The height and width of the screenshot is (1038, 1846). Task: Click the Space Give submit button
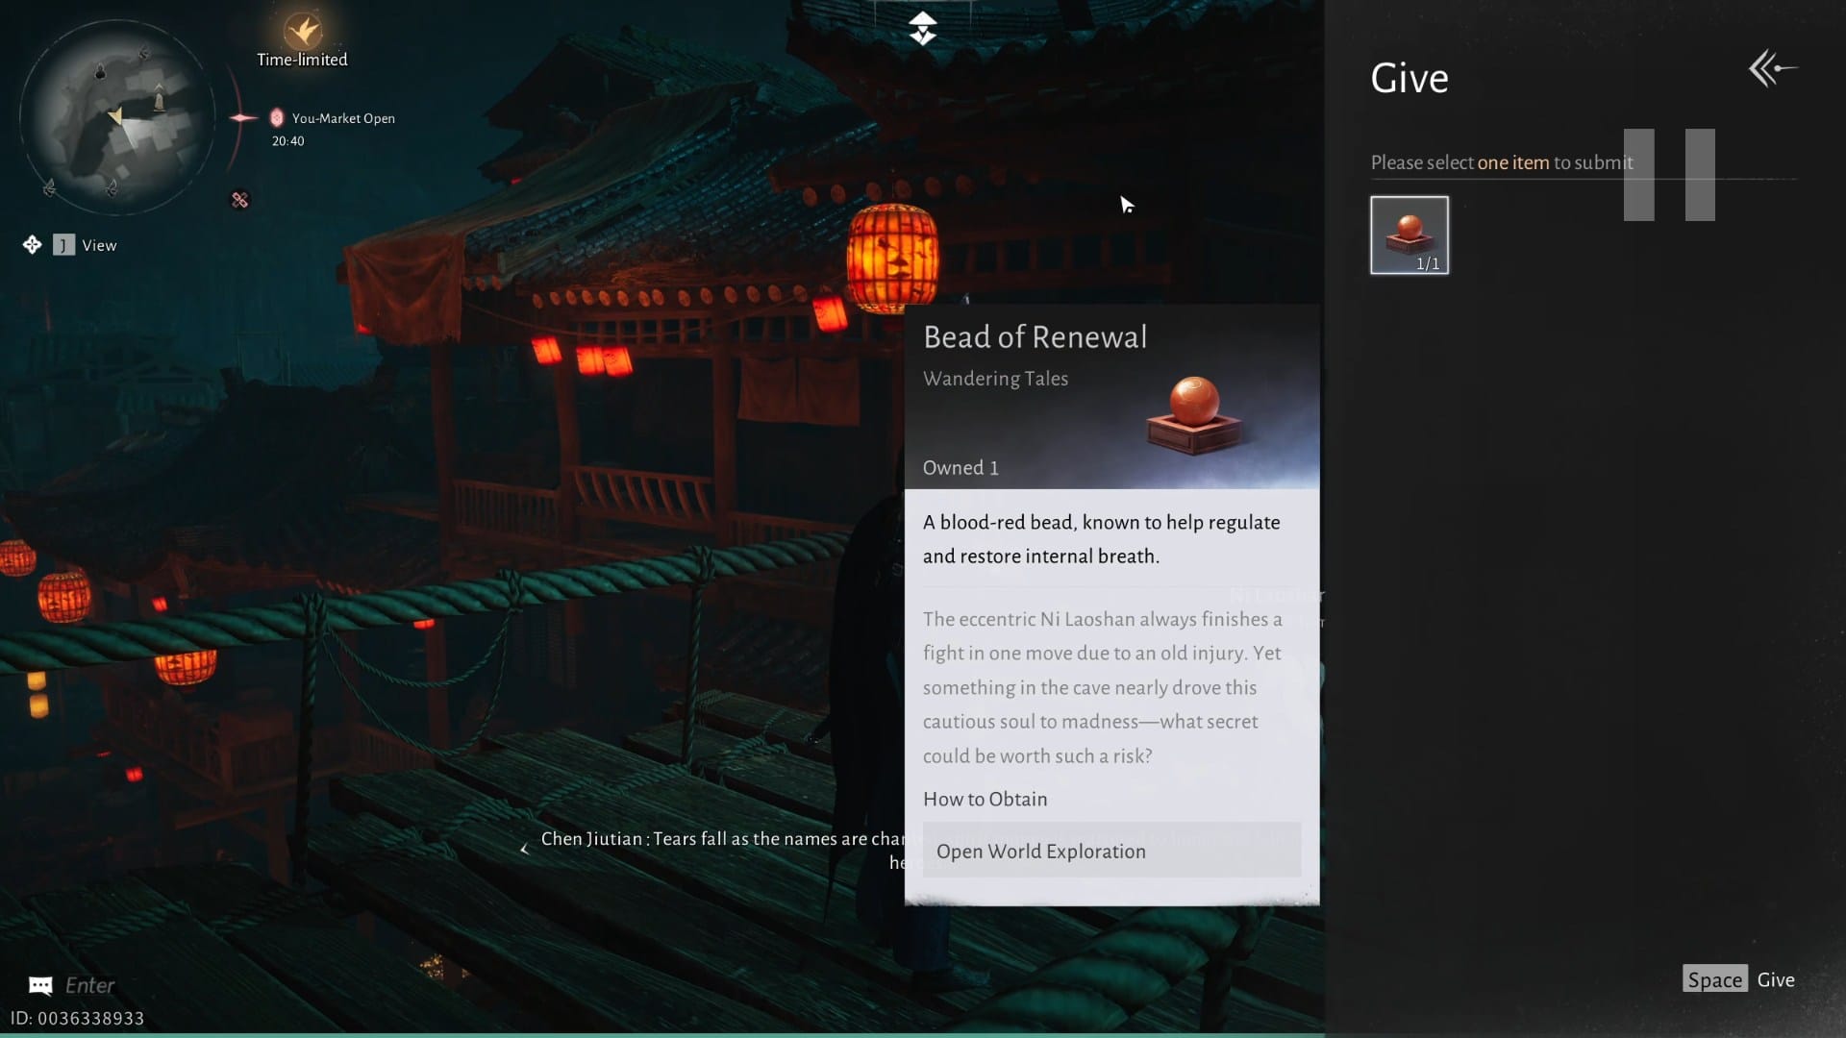click(x=1739, y=979)
